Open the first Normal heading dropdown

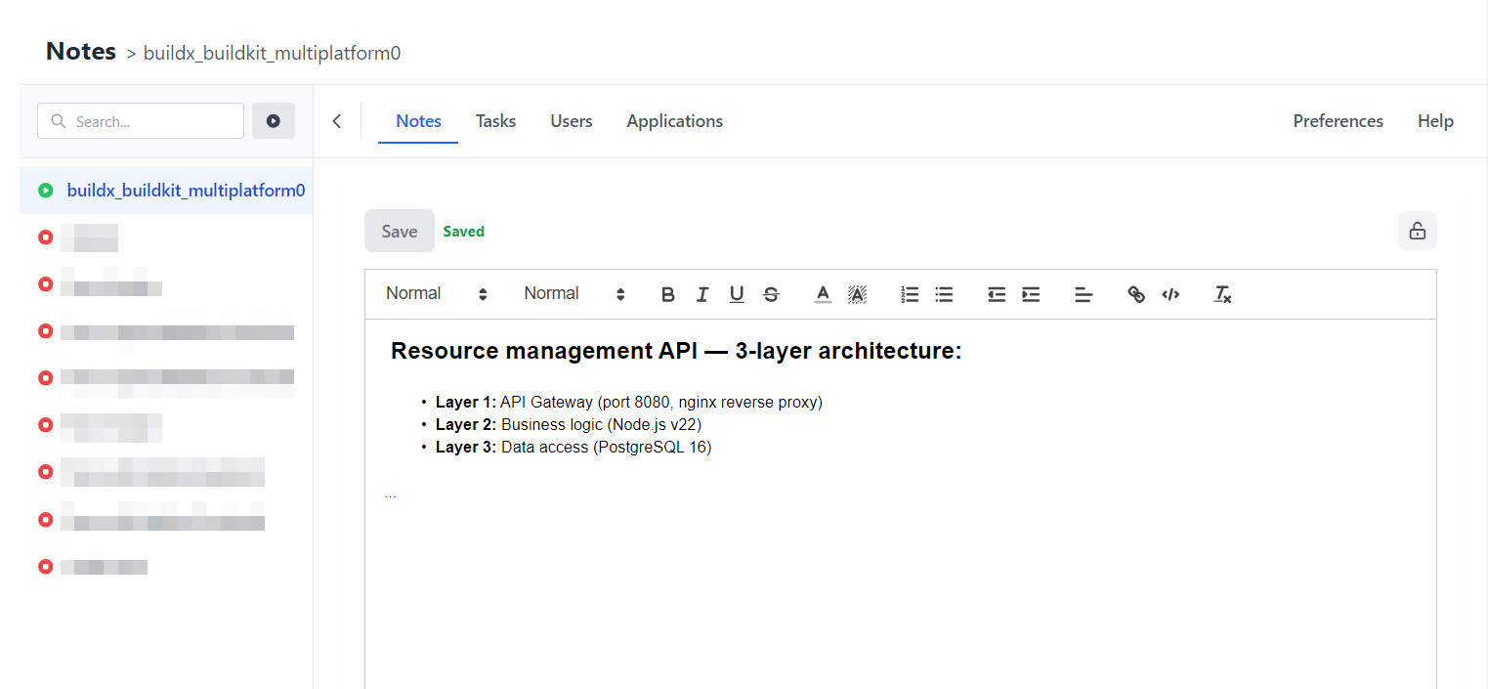[436, 293]
